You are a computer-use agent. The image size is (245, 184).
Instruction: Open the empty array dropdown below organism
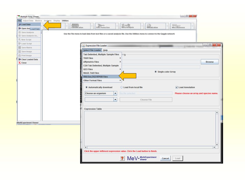(115, 99)
